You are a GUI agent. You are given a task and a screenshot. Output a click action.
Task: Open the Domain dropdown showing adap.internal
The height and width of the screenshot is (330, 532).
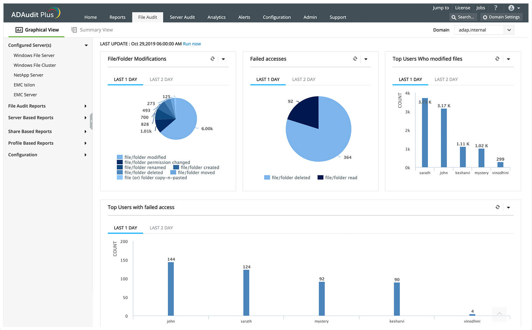(509, 30)
